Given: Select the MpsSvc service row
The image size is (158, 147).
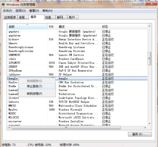Looking at the screenshot, I should click(x=77, y=110).
